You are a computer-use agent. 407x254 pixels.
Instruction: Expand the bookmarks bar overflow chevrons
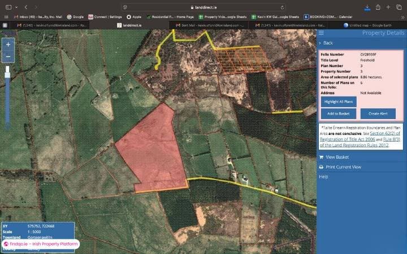click(x=402, y=17)
